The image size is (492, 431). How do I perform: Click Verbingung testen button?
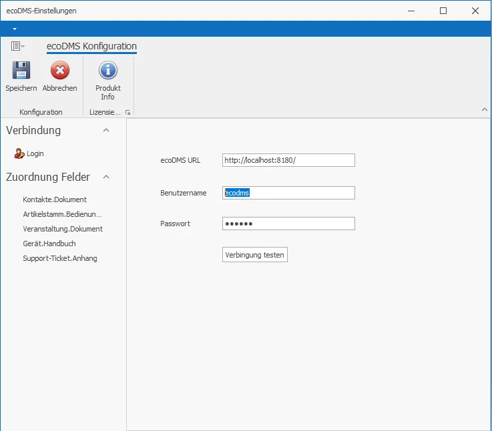pyautogui.click(x=255, y=255)
